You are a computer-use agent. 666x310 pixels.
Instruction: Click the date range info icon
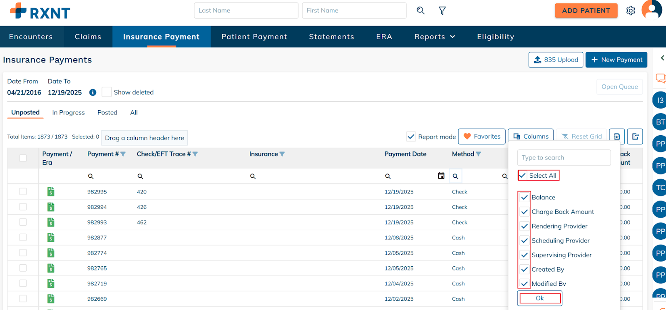(93, 92)
